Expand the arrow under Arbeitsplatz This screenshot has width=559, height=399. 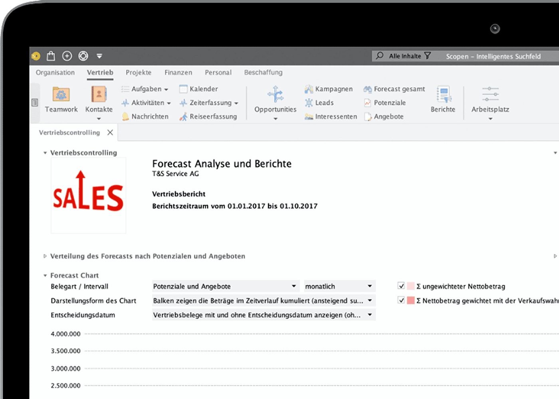(490, 119)
